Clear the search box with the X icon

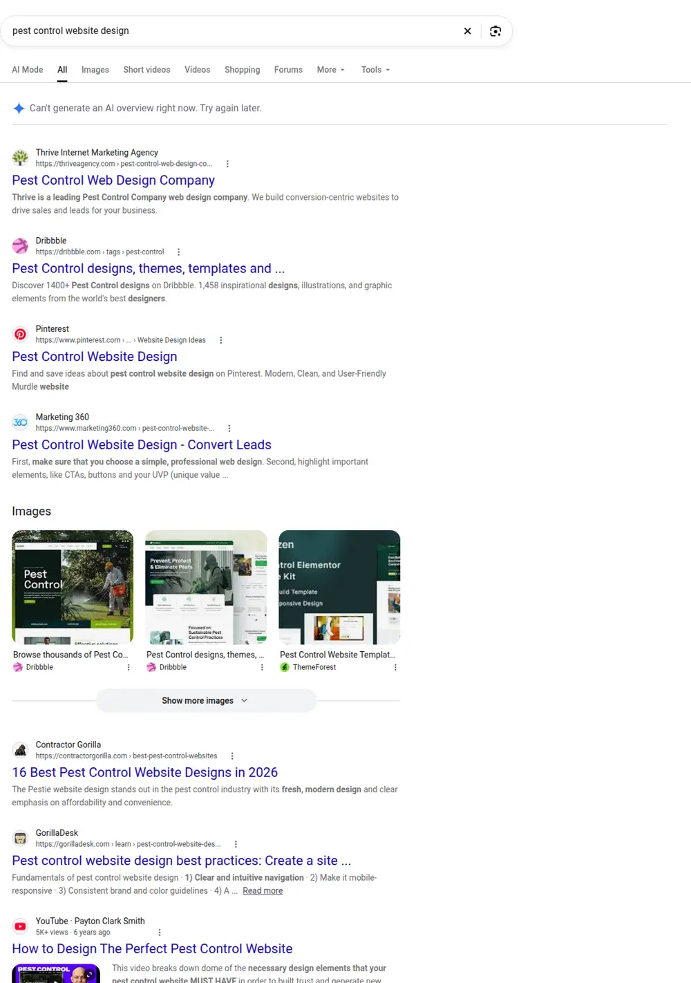pos(468,31)
